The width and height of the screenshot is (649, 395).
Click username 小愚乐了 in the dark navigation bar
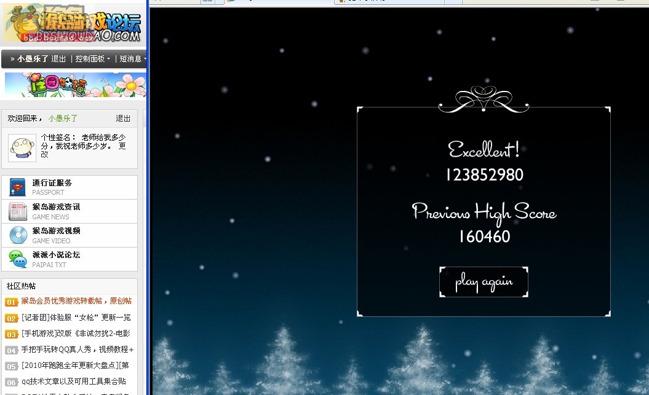click(33, 59)
